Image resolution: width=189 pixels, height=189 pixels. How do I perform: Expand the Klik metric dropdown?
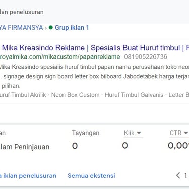tap(133, 133)
